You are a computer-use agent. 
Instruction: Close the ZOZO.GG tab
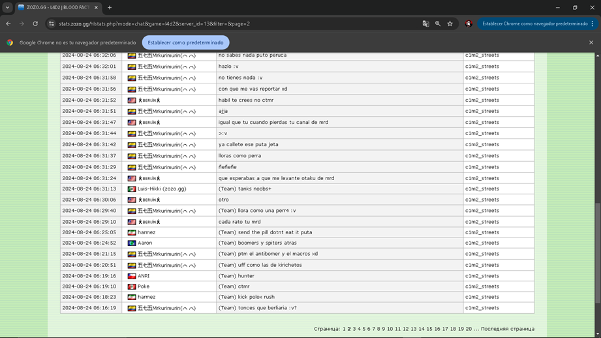(97, 8)
